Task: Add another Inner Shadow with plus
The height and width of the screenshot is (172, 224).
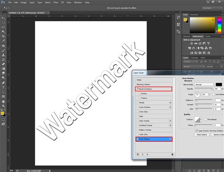Action: click(170, 107)
